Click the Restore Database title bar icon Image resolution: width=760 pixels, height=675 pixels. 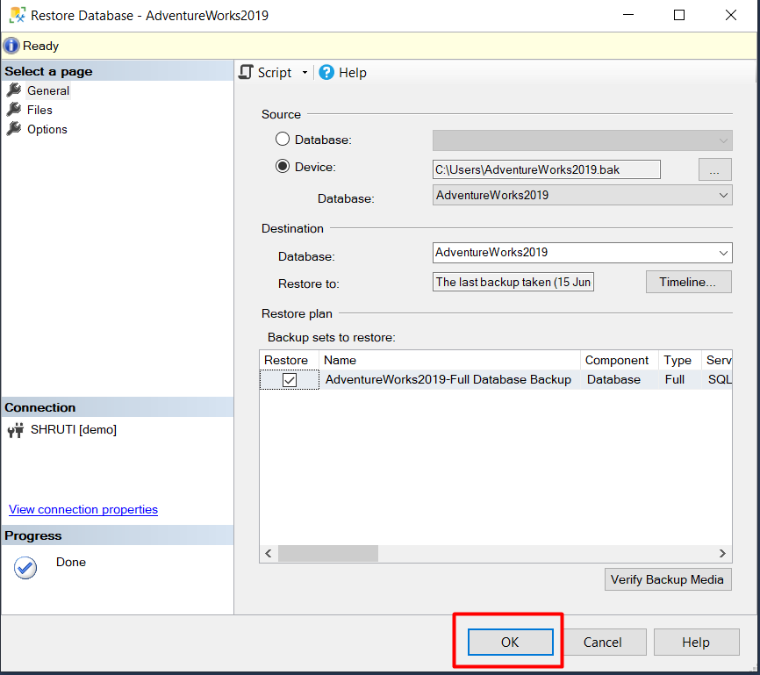pos(18,15)
